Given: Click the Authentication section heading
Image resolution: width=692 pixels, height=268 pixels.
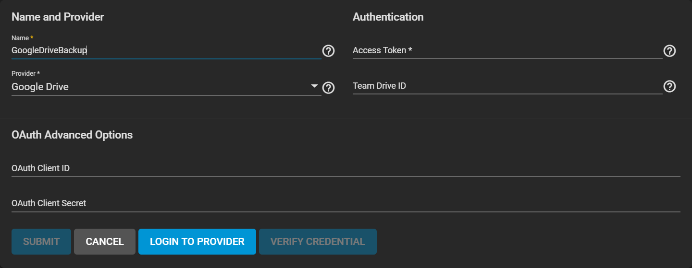Looking at the screenshot, I should click(x=388, y=17).
